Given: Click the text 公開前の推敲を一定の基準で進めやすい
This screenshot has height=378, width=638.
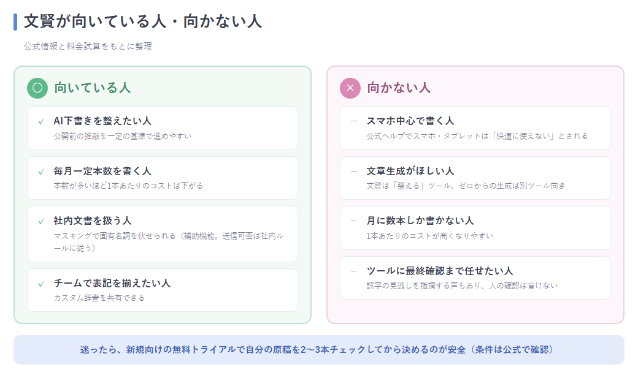Looking at the screenshot, I should point(123,136).
